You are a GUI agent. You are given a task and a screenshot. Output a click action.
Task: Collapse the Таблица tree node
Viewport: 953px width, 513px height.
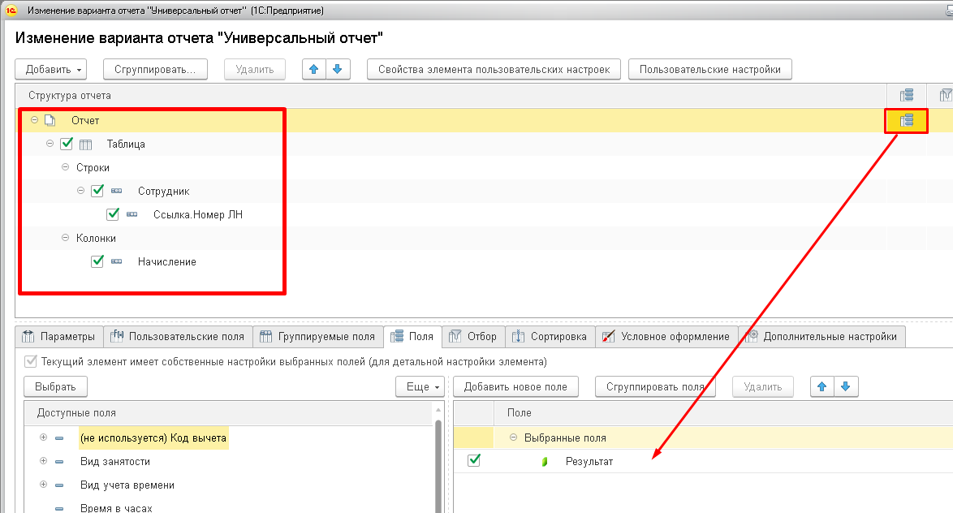(50, 144)
